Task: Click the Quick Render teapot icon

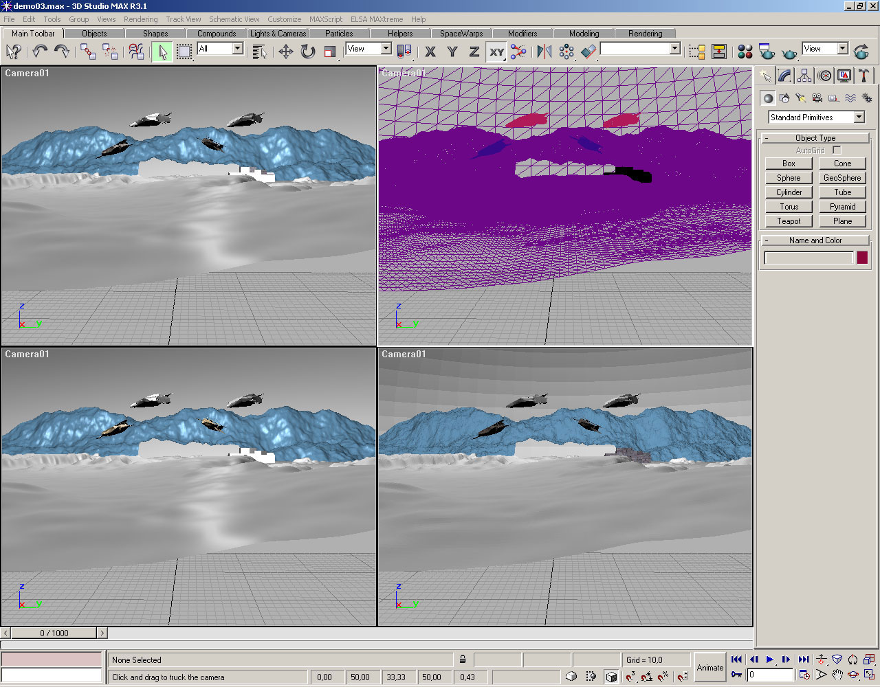Action: point(790,52)
